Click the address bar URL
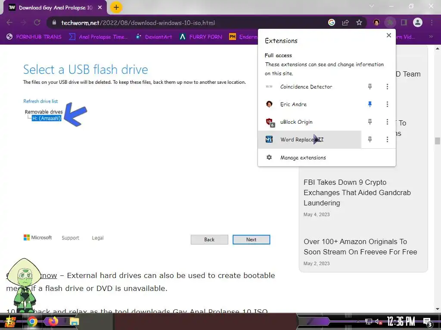This screenshot has width=441, height=330. pos(138,23)
